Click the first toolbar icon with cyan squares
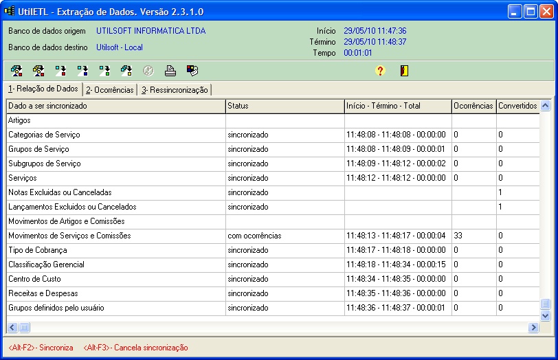 16,71
